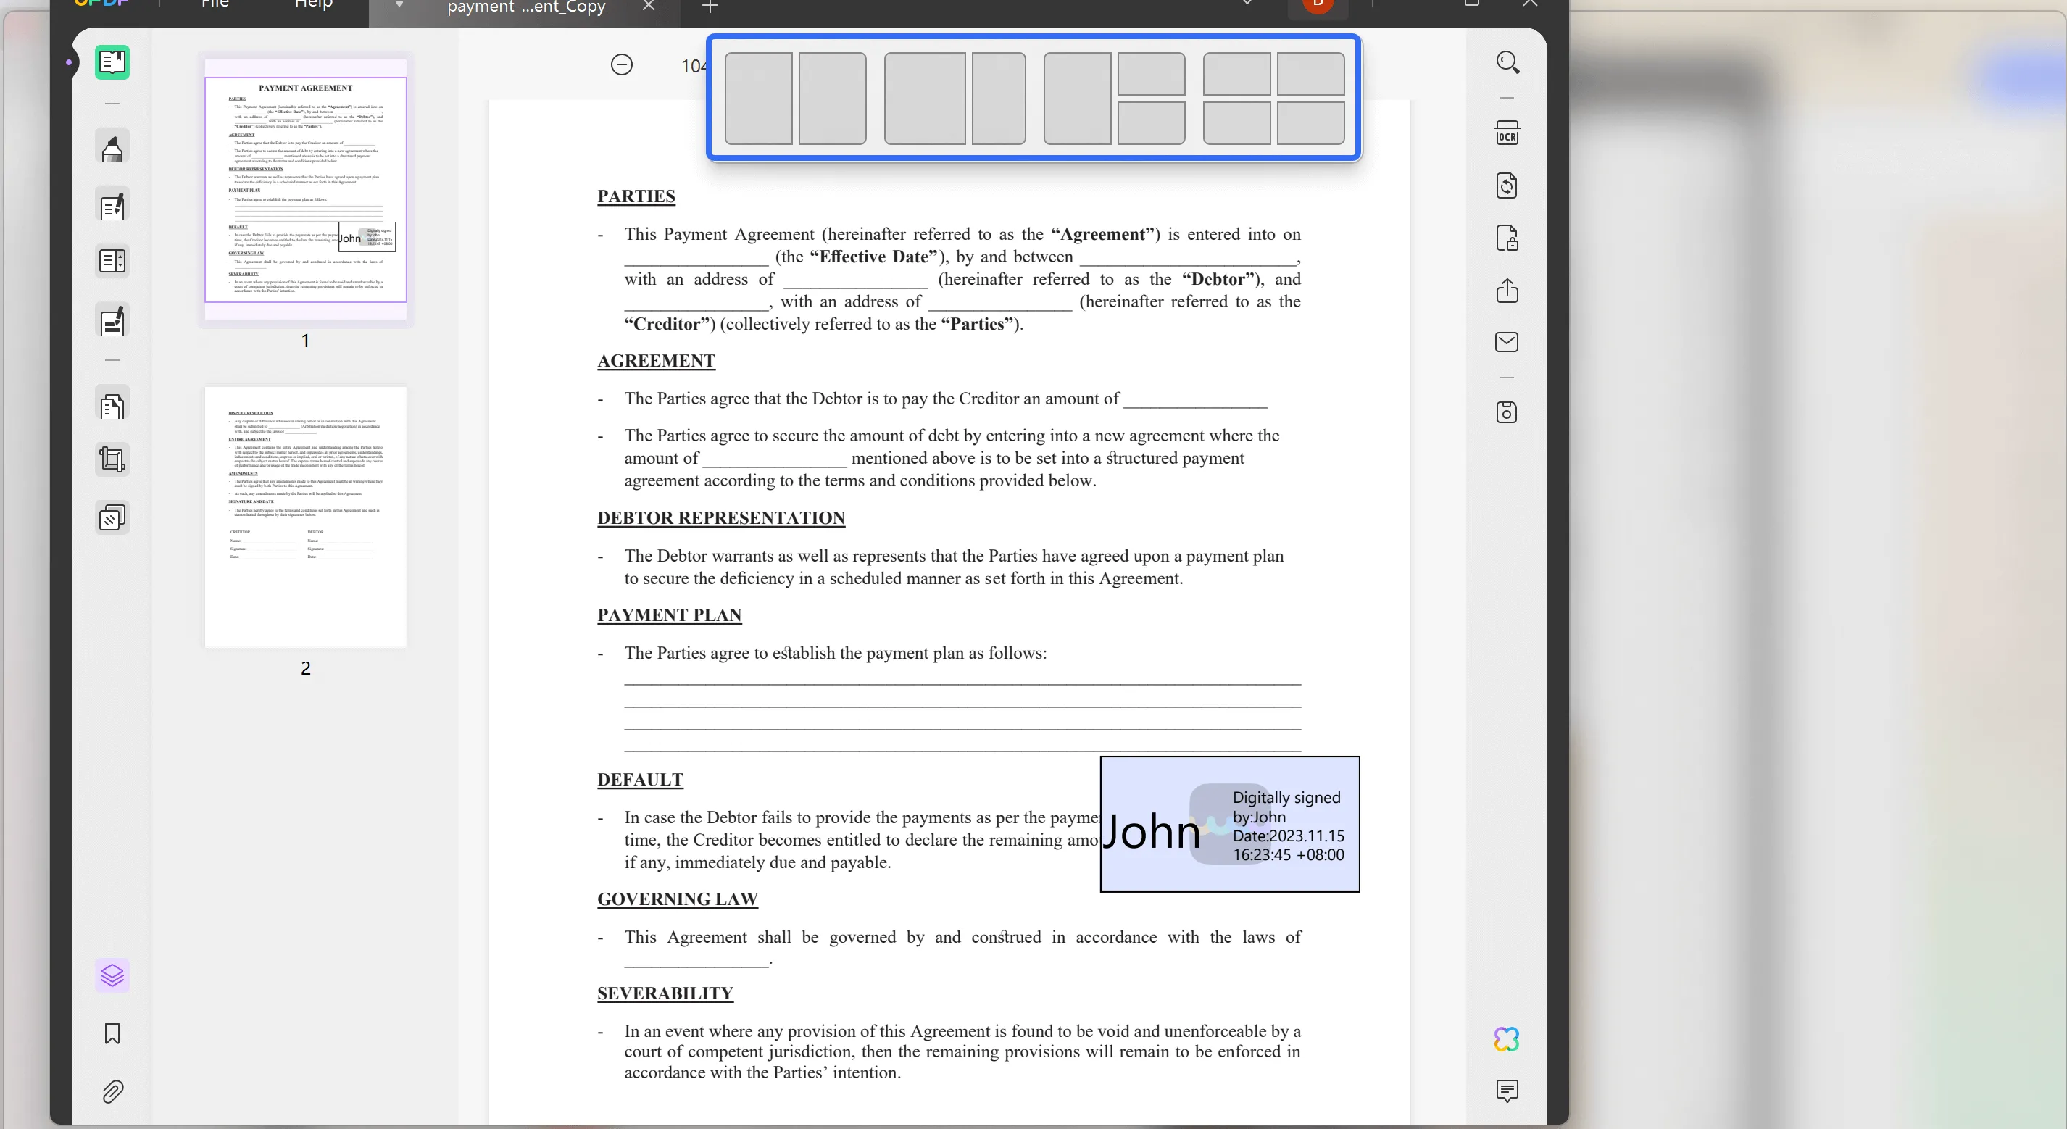This screenshot has width=2067, height=1129.
Task: Select the share icon in right panel
Action: click(x=1507, y=291)
